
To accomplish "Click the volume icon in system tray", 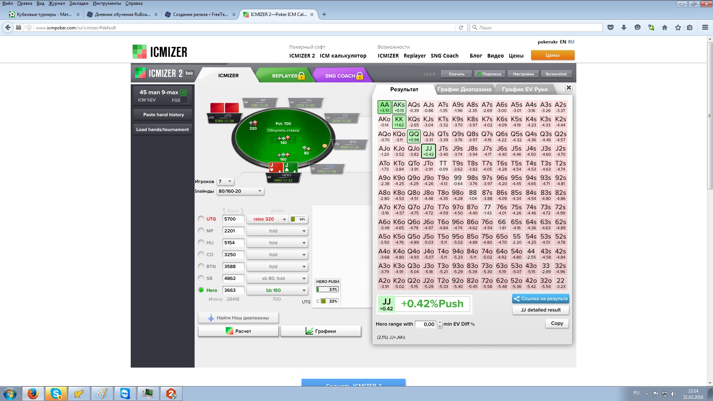I will click(x=674, y=394).
